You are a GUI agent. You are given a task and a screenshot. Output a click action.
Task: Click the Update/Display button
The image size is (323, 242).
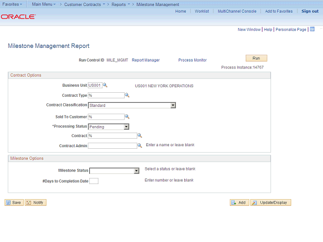coord(271,203)
